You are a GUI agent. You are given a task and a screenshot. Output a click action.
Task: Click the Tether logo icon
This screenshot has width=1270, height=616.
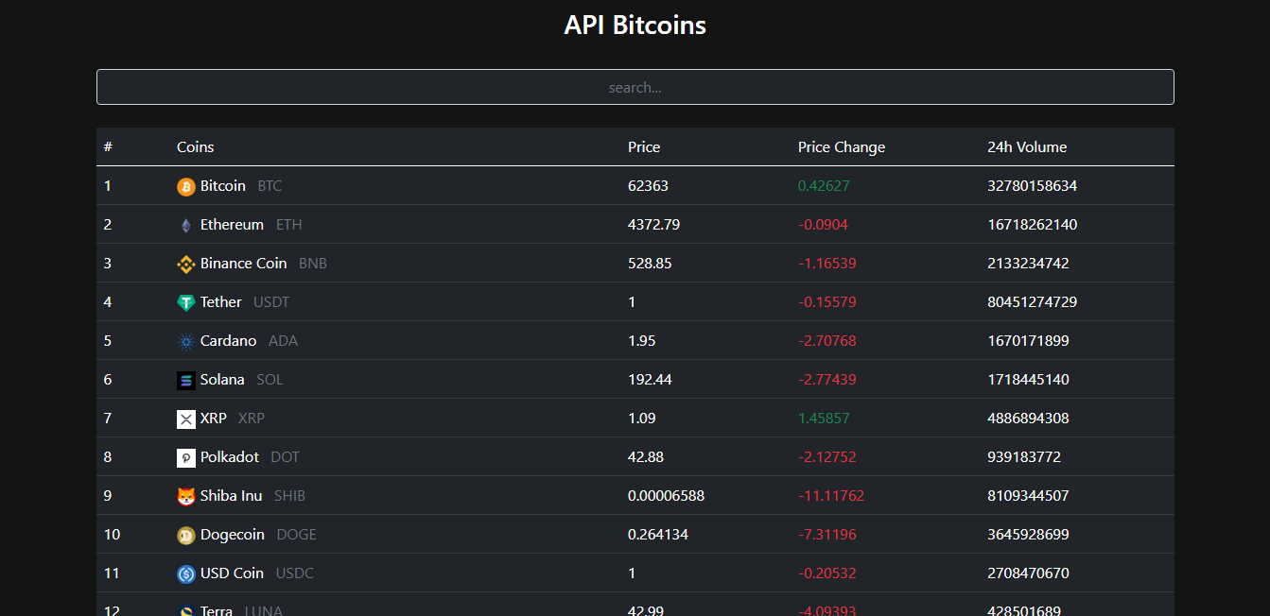(185, 303)
